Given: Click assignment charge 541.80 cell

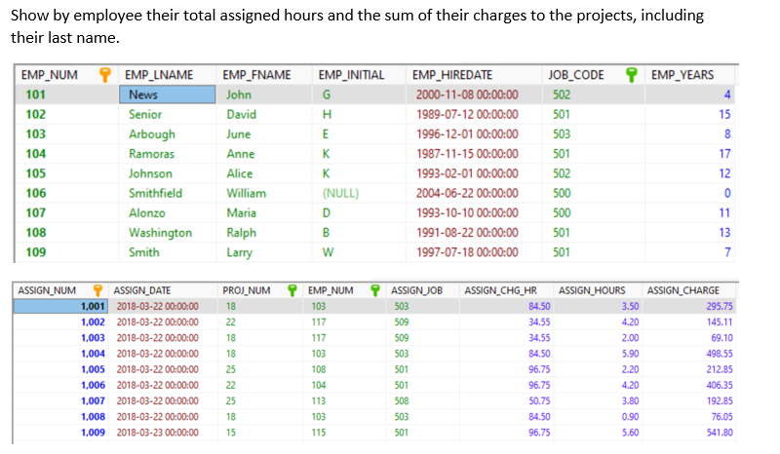Looking at the screenshot, I should coord(689,433).
